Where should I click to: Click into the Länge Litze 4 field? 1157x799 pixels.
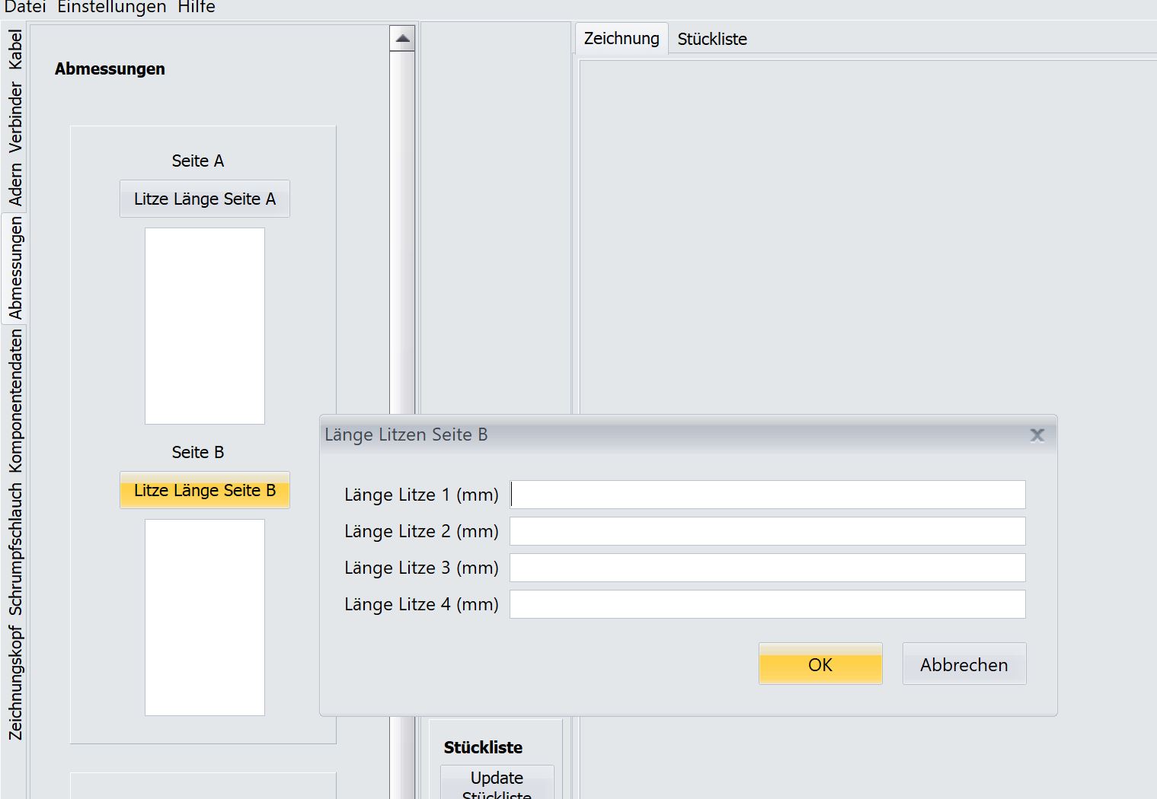click(x=767, y=604)
